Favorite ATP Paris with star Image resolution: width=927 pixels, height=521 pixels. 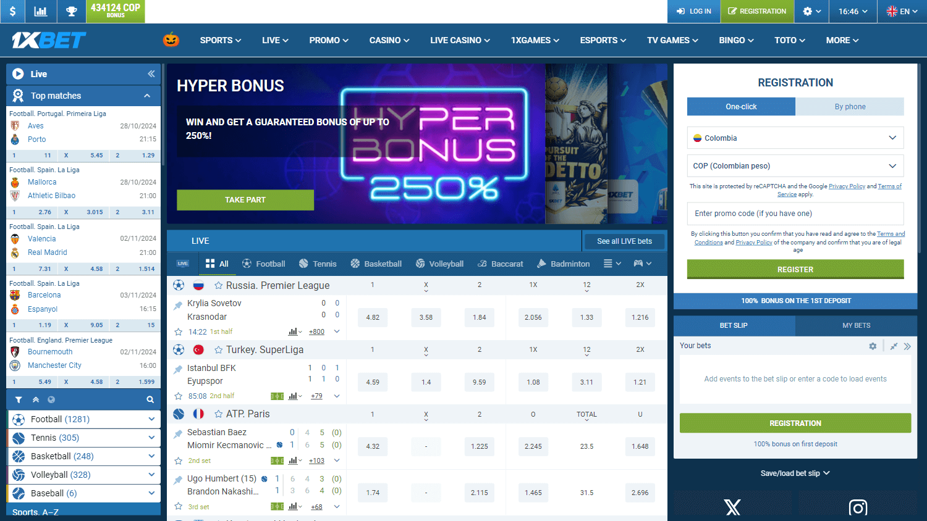point(218,414)
